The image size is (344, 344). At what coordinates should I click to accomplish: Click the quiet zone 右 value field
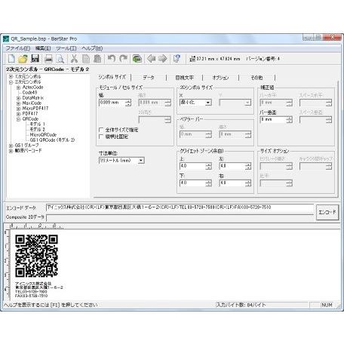coord(232,183)
